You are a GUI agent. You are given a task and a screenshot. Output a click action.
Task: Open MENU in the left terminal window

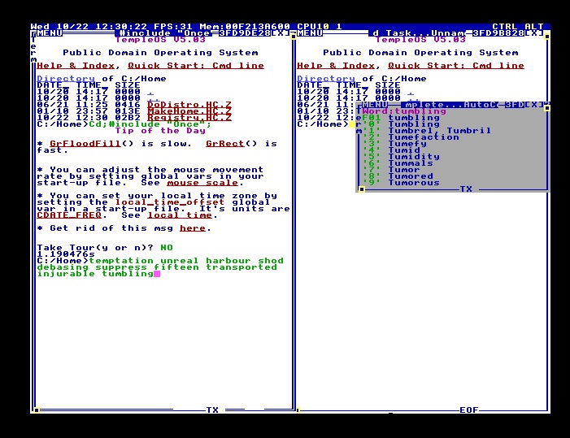[50, 33]
